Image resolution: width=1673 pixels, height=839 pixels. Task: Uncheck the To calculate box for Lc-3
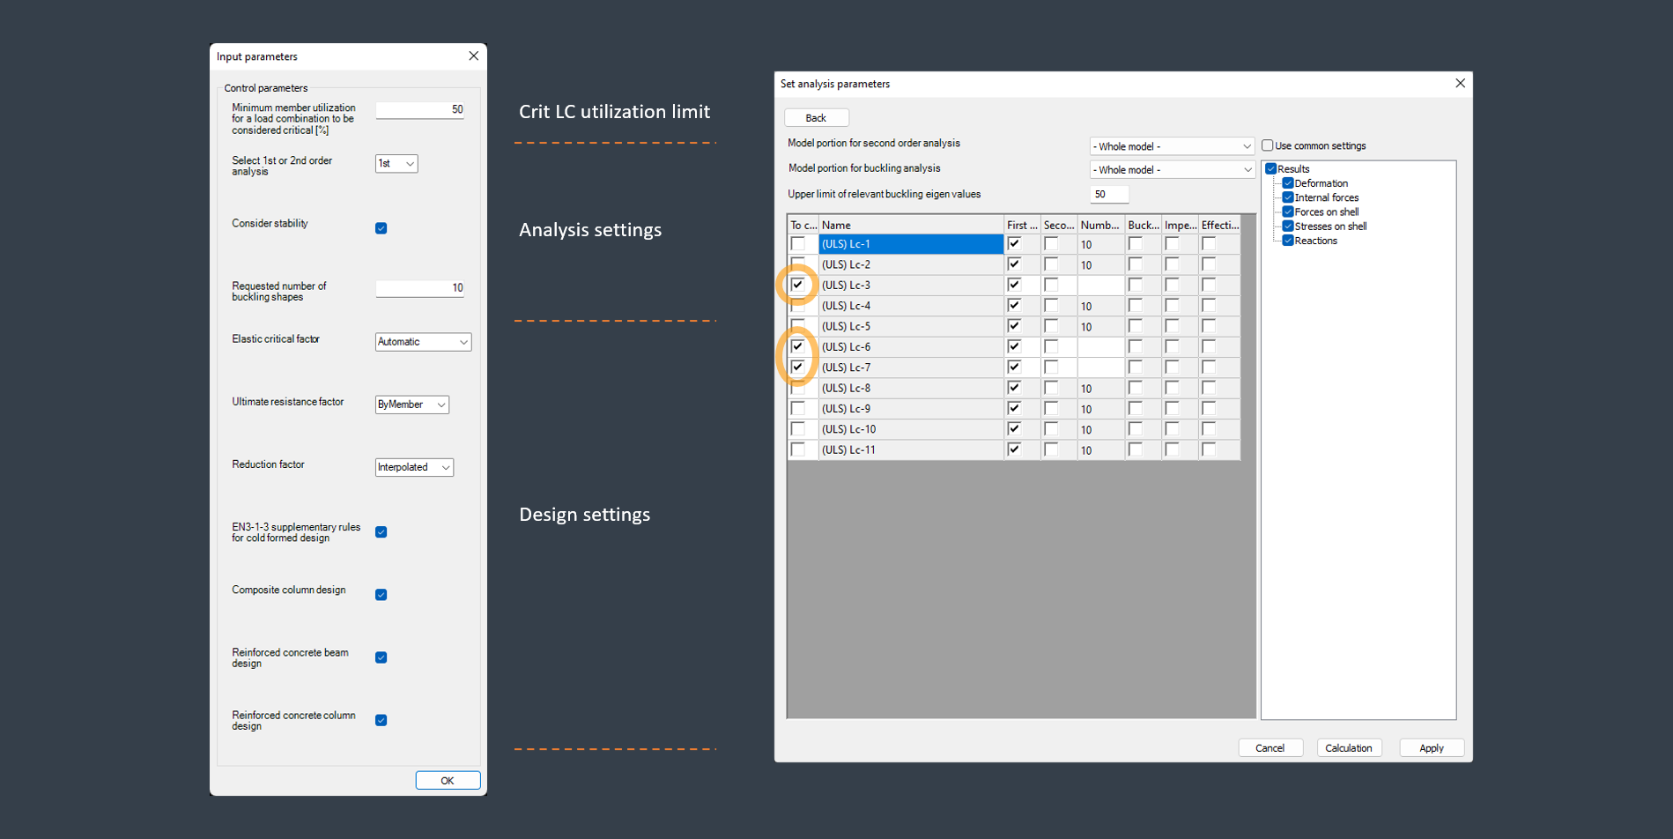click(x=798, y=286)
